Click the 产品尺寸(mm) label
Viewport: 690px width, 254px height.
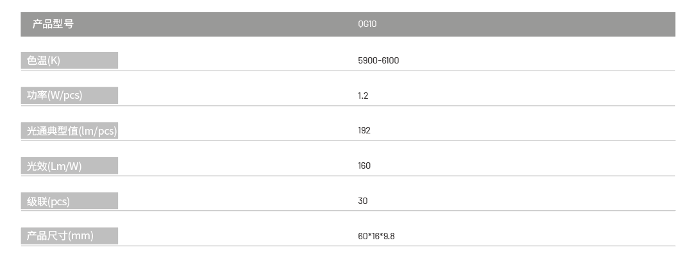pos(60,236)
